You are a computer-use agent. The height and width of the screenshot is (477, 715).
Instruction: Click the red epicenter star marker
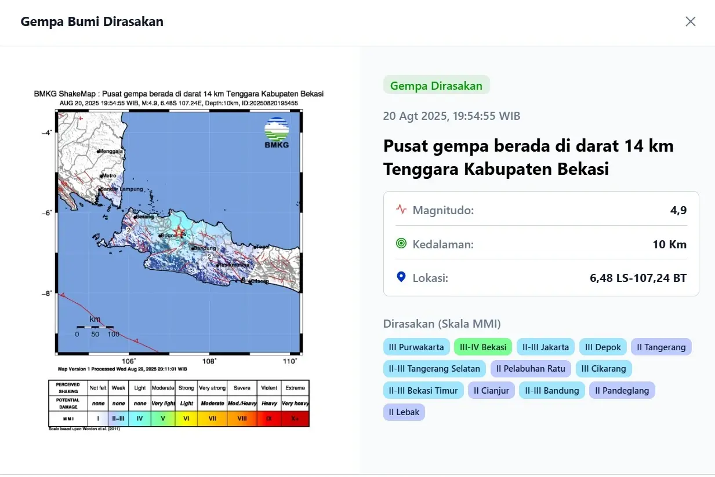point(178,232)
